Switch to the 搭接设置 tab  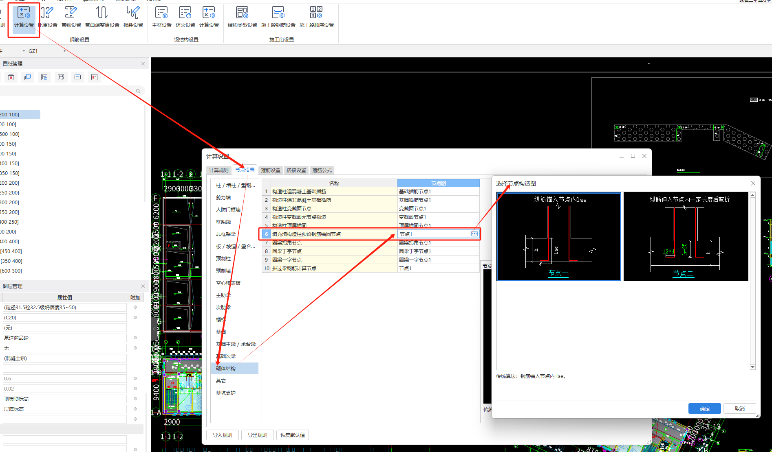[x=296, y=170]
